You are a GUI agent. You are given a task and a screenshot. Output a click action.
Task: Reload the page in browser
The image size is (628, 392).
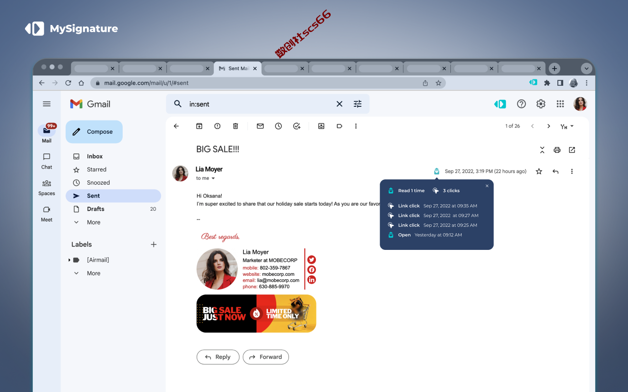pos(68,83)
